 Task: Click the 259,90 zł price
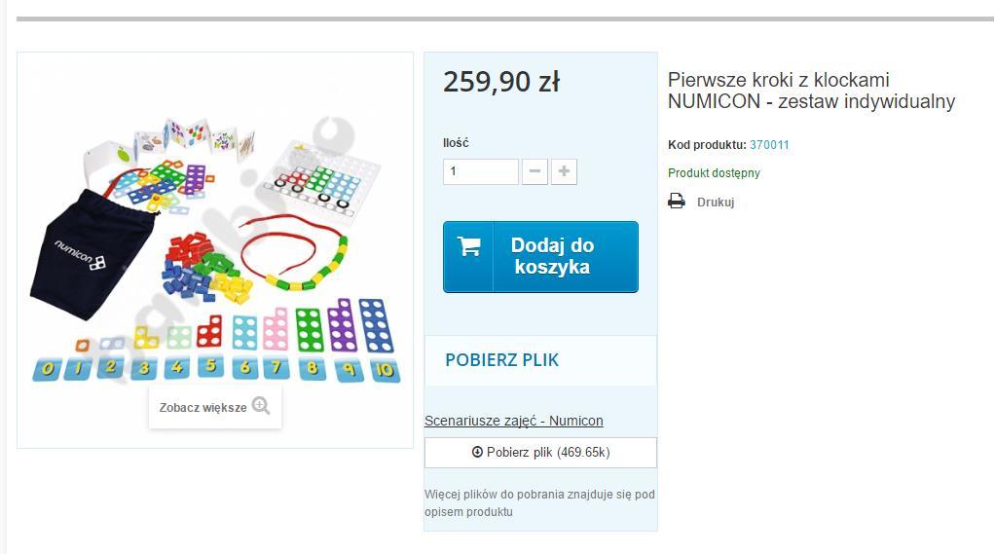point(501,82)
